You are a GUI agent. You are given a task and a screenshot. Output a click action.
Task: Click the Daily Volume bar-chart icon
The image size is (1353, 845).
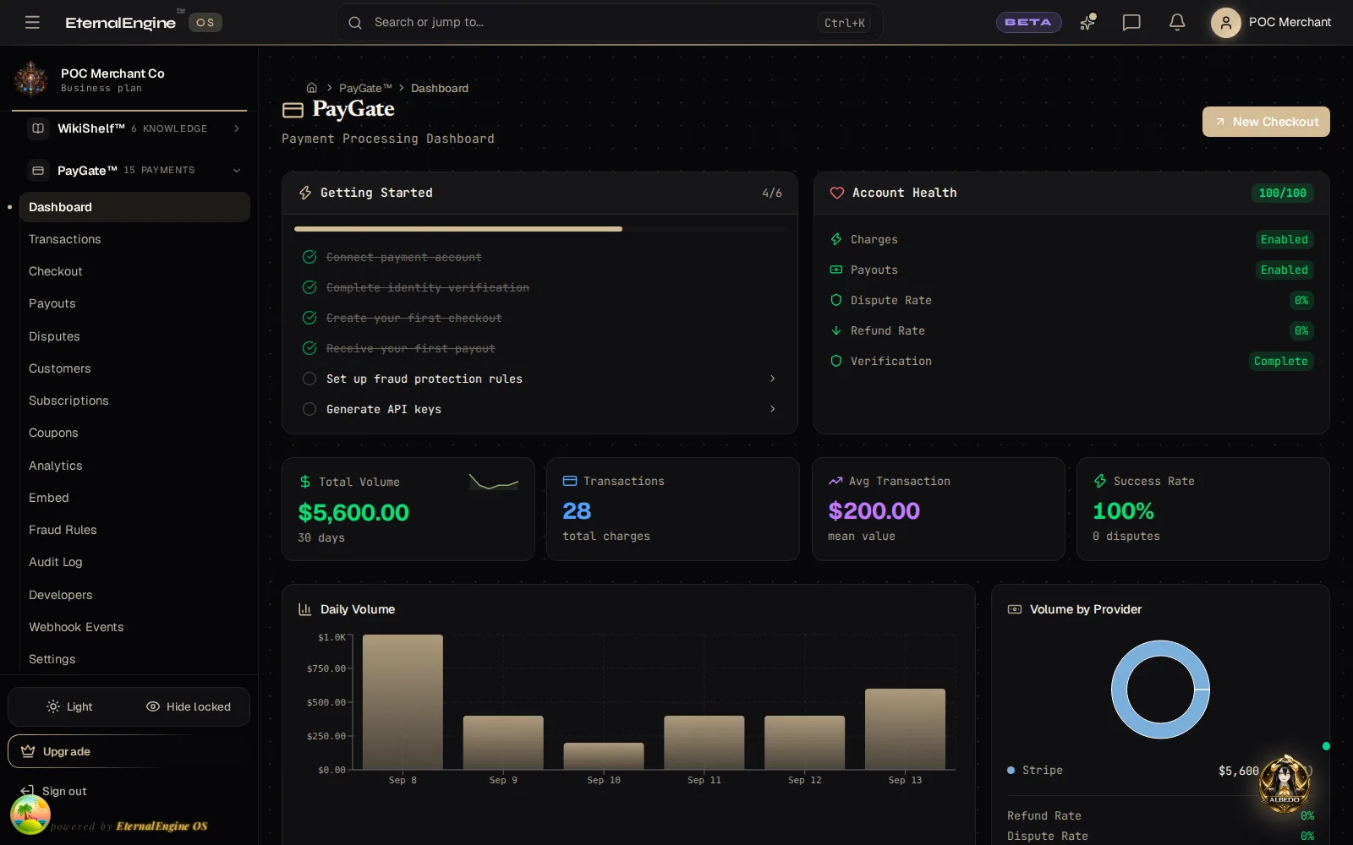305,609
